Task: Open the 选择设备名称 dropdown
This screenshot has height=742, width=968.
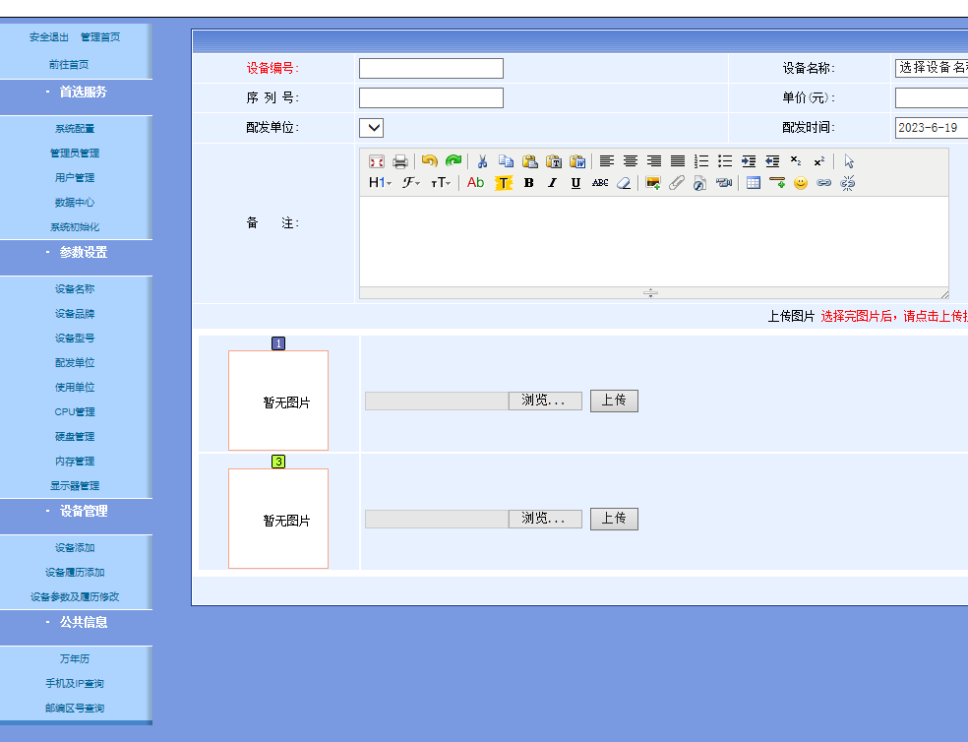Action: pyautogui.click(x=932, y=68)
